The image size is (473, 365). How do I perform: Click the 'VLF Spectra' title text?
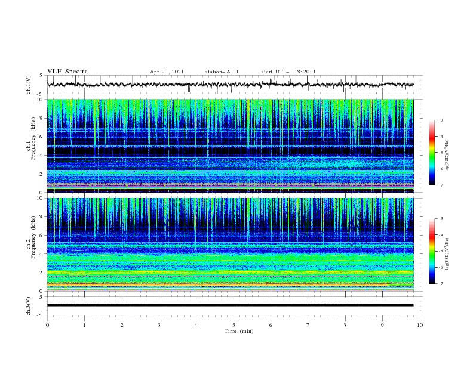pyautogui.click(x=67, y=72)
